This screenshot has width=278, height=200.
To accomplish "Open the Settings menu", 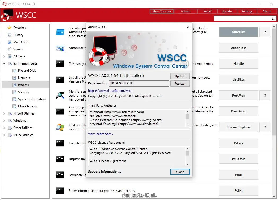I will click(247, 11).
